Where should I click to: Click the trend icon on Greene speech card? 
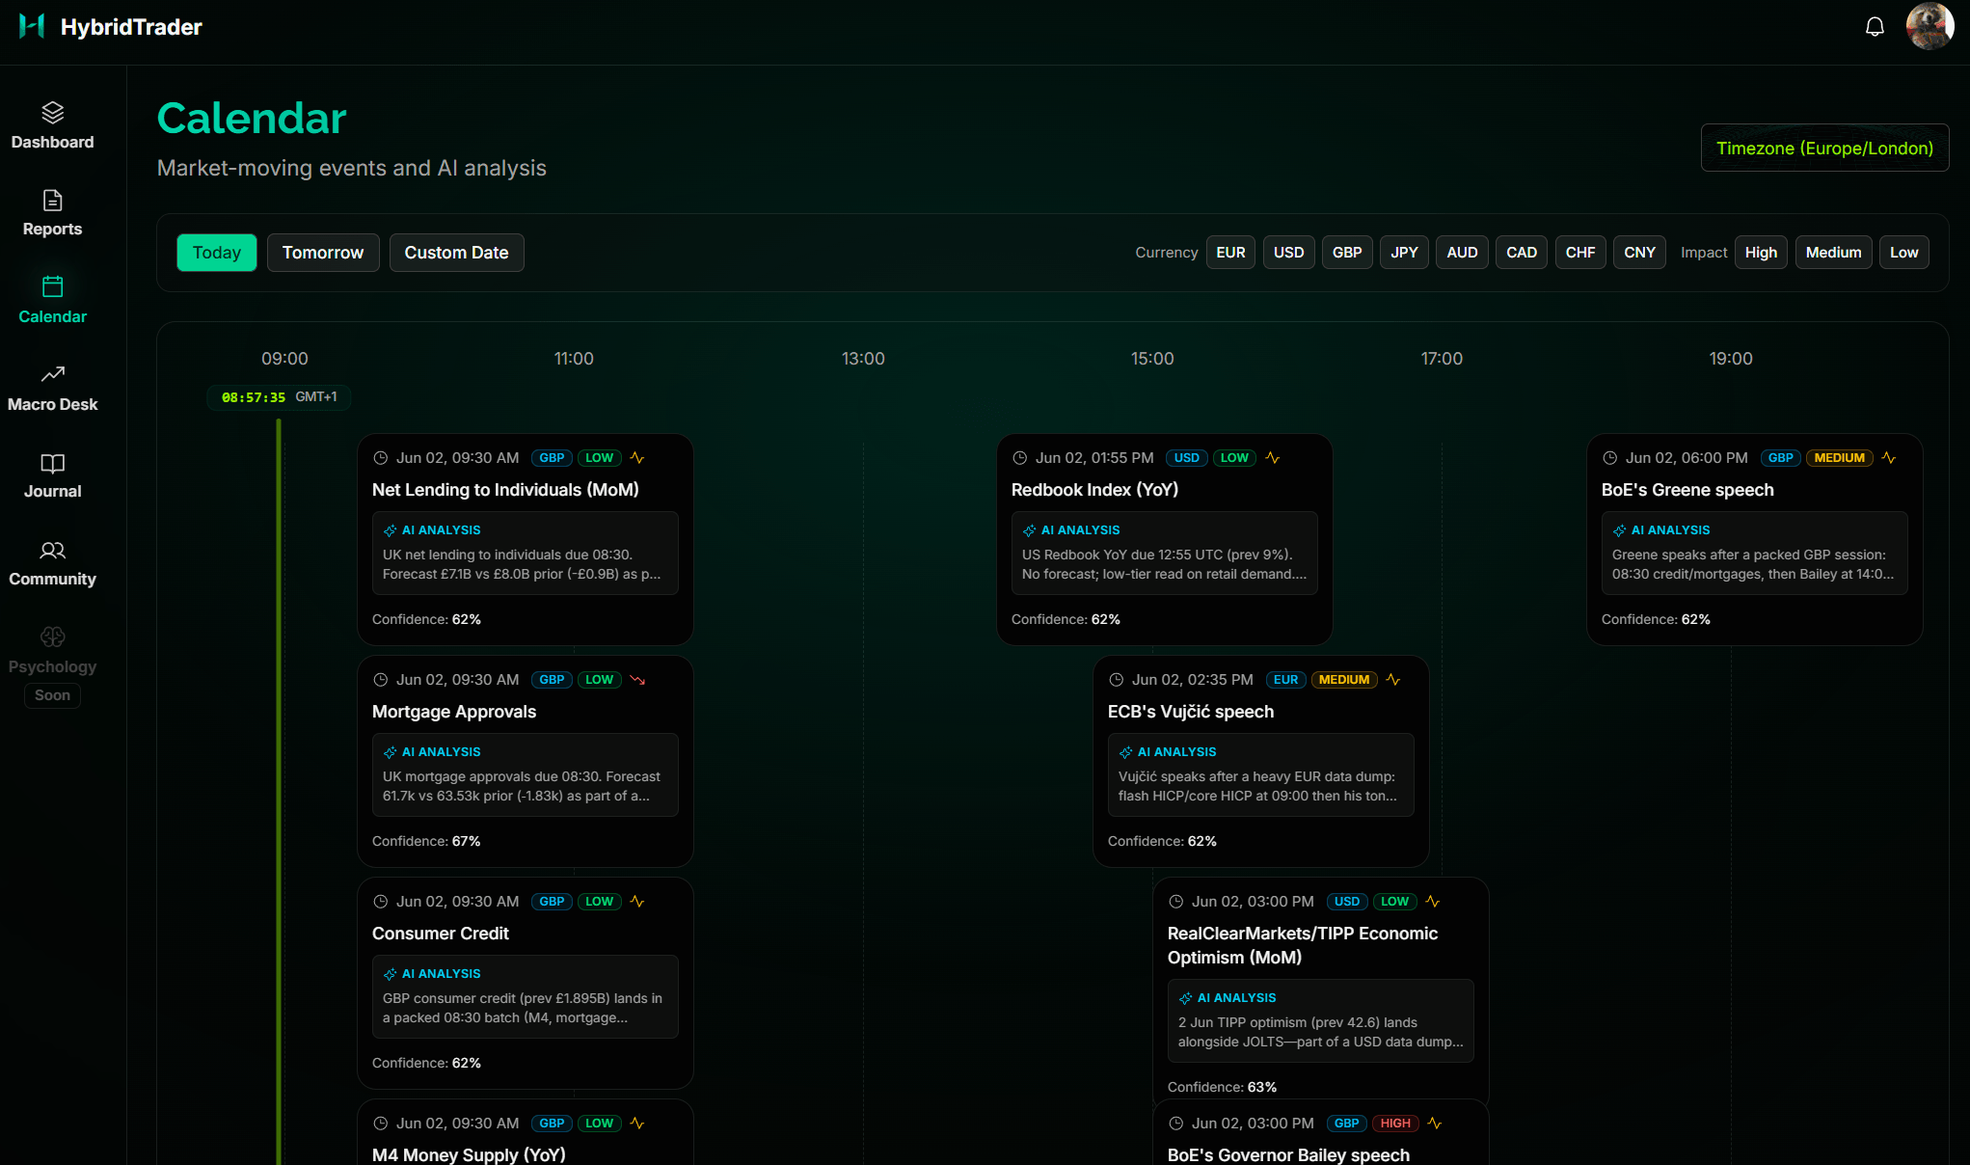pos(1889,458)
